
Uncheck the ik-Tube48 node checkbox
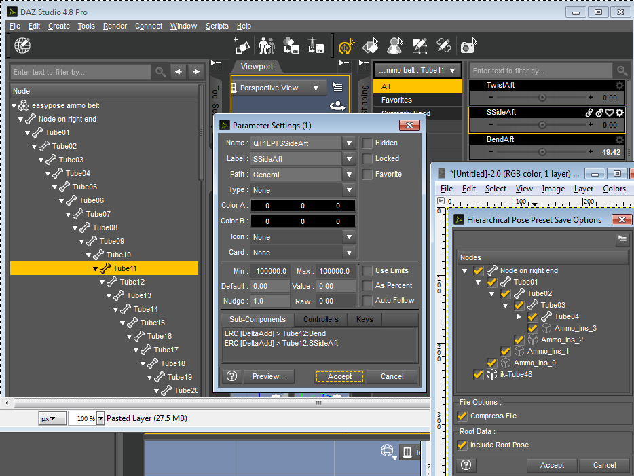click(x=479, y=375)
